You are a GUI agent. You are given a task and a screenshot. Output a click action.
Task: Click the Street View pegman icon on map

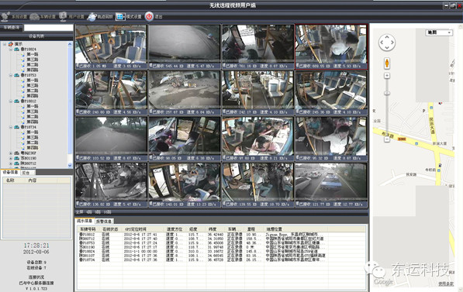tap(387, 63)
